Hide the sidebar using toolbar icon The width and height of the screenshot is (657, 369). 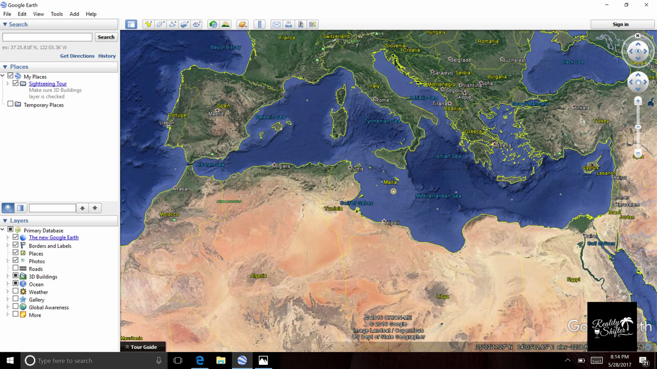coord(131,25)
